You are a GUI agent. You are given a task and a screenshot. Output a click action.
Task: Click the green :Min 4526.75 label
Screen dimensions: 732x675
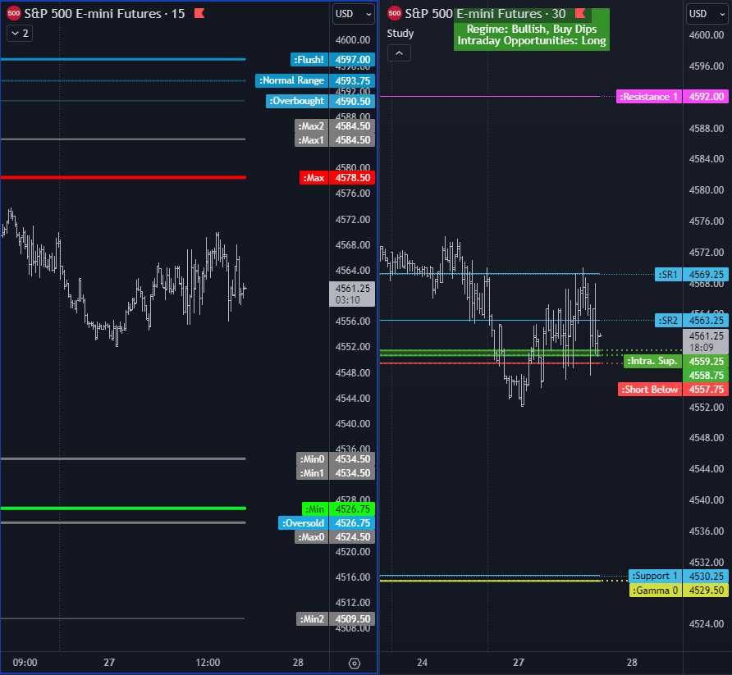(338, 509)
